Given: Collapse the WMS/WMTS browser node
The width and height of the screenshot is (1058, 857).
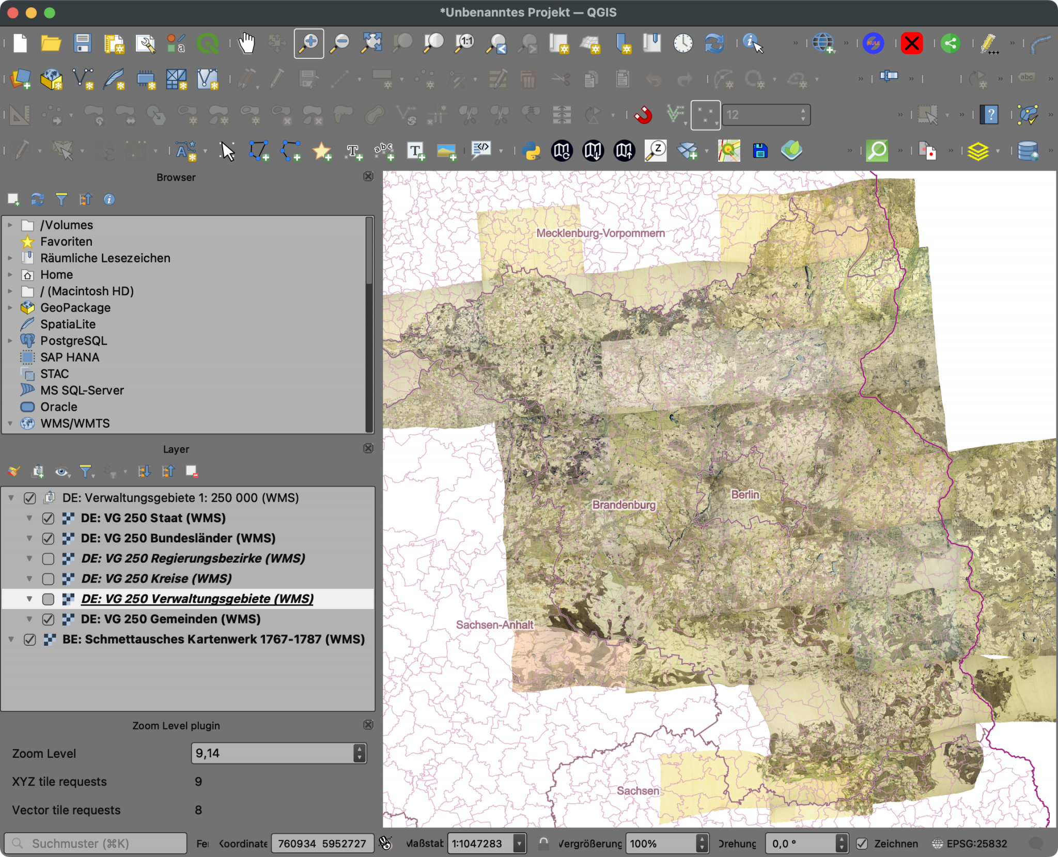Looking at the screenshot, I should click(10, 424).
